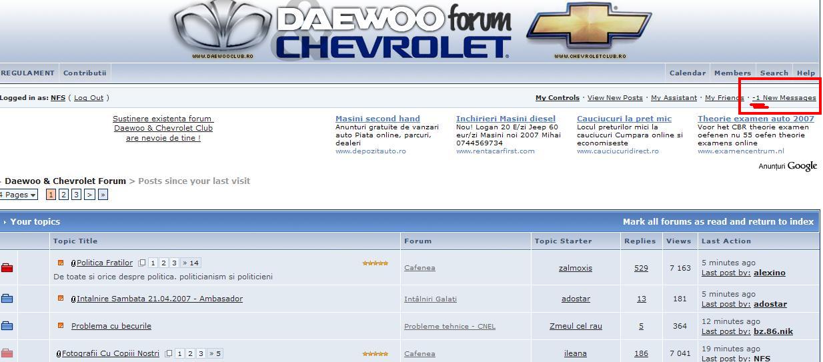The height and width of the screenshot is (362, 823).
Task: Jump to last page 14 of Politica Fratilor
Action: [191, 263]
